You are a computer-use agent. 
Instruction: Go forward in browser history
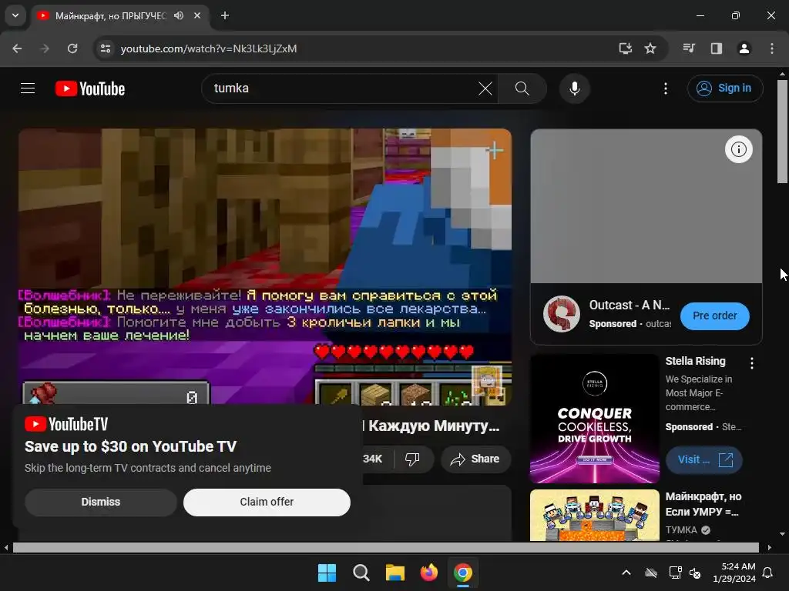click(45, 48)
